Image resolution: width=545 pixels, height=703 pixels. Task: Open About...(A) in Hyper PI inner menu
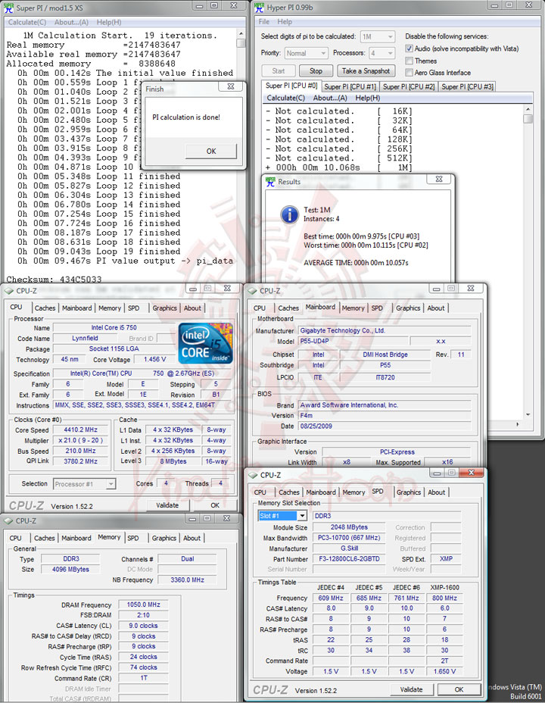click(330, 98)
